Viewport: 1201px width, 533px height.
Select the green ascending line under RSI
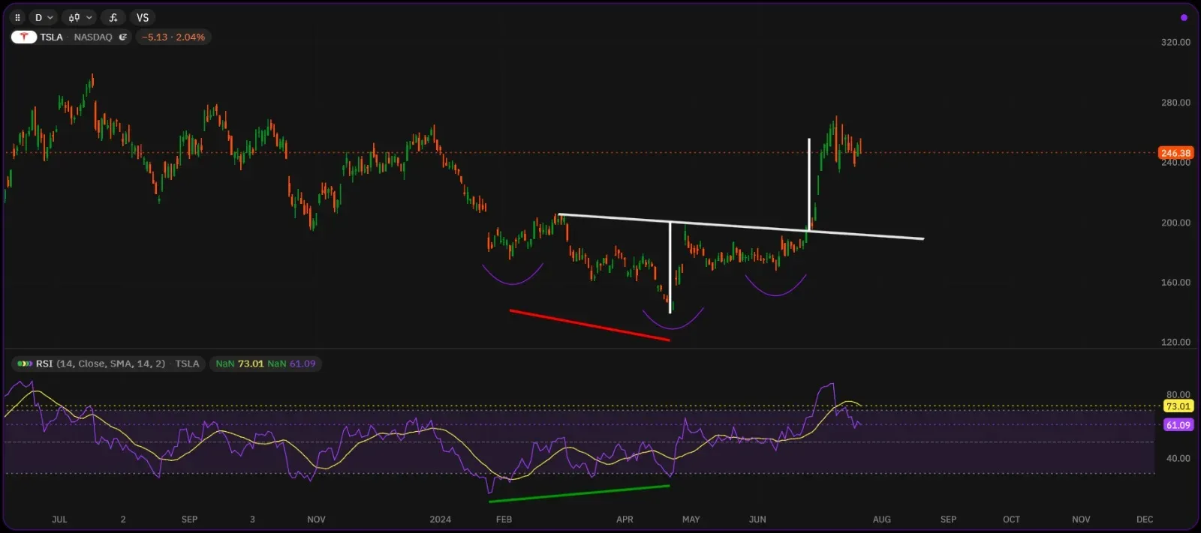click(579, 493)
